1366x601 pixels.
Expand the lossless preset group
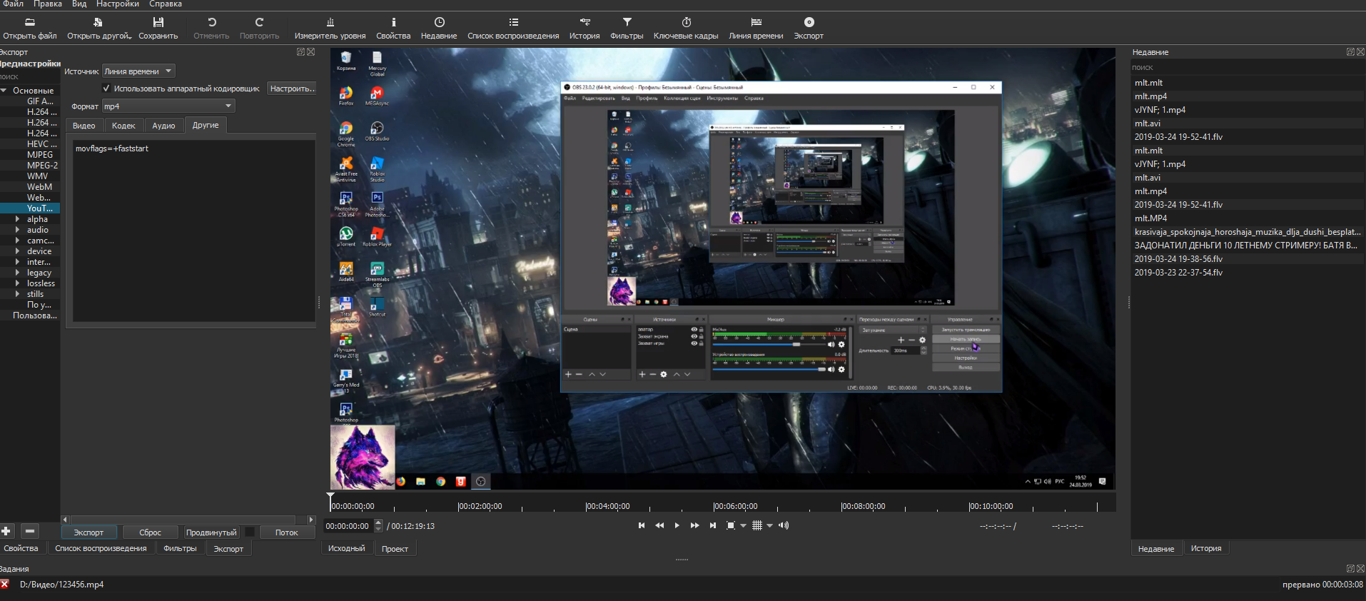tap(17, 283)
